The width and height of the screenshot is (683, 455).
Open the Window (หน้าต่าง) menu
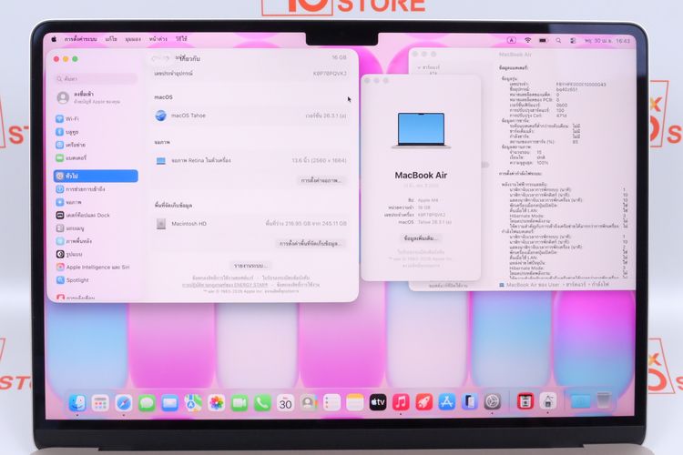[158, 39]
